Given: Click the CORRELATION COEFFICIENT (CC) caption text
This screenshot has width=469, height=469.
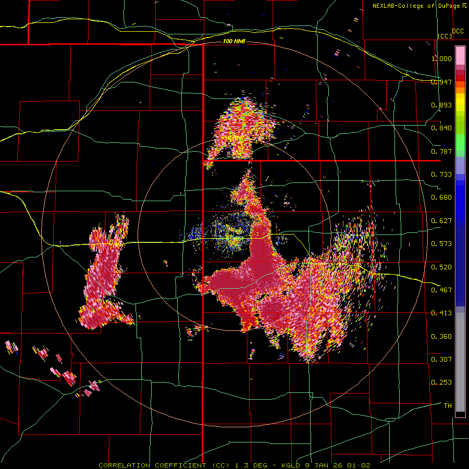Looking at the screenshot, I should (x=164, y=465).
